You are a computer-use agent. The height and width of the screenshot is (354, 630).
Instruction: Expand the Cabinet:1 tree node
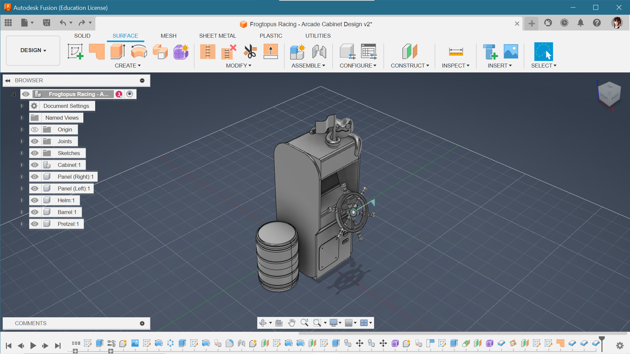point(22,165)
